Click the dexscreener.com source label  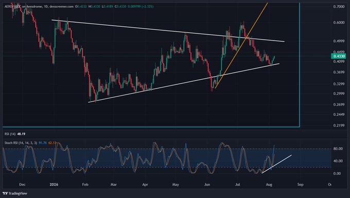coord(62,7)
